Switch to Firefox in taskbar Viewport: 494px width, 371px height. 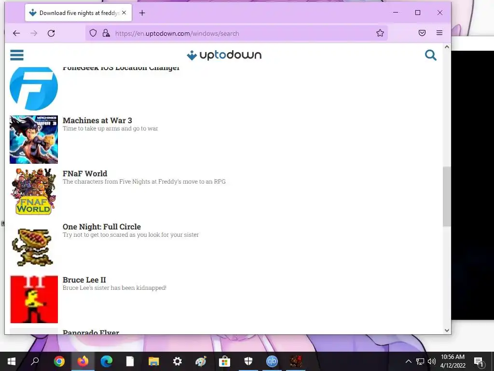(83, 361)
